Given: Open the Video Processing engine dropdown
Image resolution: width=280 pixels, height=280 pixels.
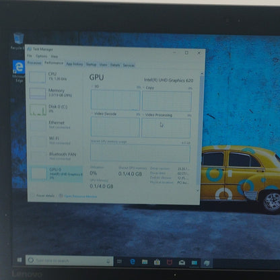Looking at the screenshot, I should pyautogui.click(x=157, y=115).
